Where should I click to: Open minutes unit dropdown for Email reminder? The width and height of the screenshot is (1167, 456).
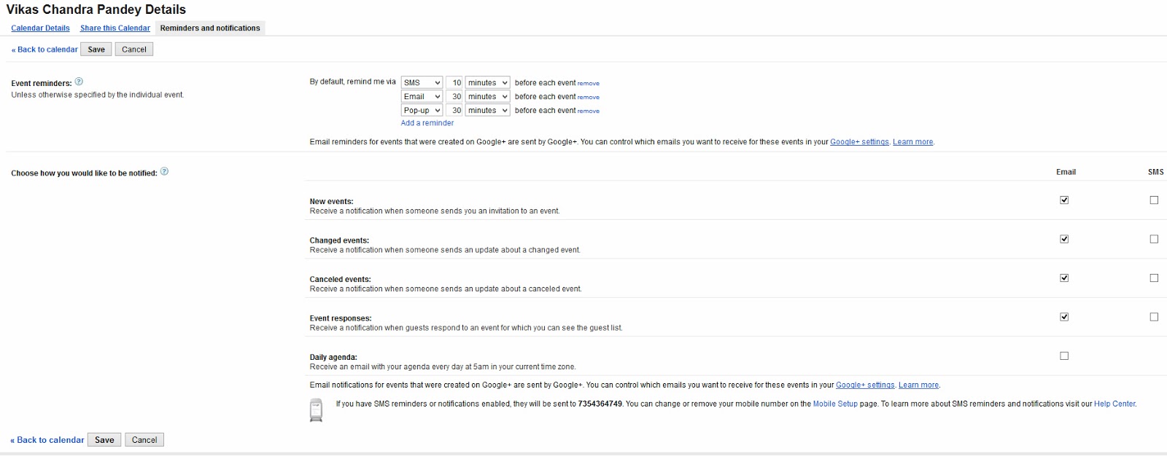pos(487,97)
